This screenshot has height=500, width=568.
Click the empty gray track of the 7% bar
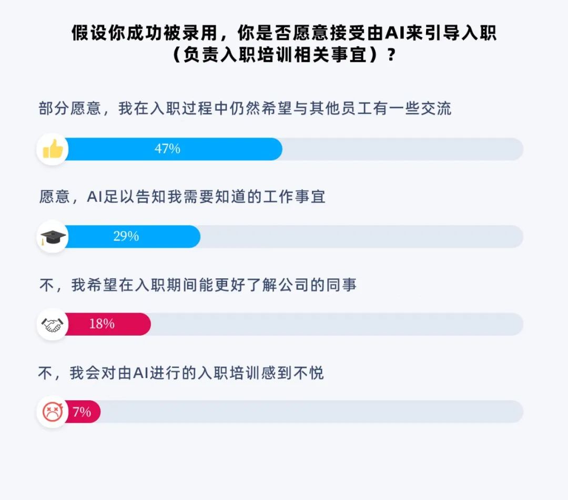[x=311, y=412]
